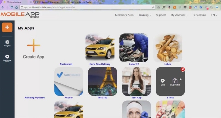Open the Kurb Side Delivery taxi thumbnail
The height and width of the screenshot is (118, 221).
[x=100, y=48]
